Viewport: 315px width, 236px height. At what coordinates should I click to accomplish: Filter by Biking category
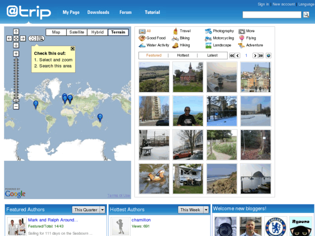pos(181,38)
